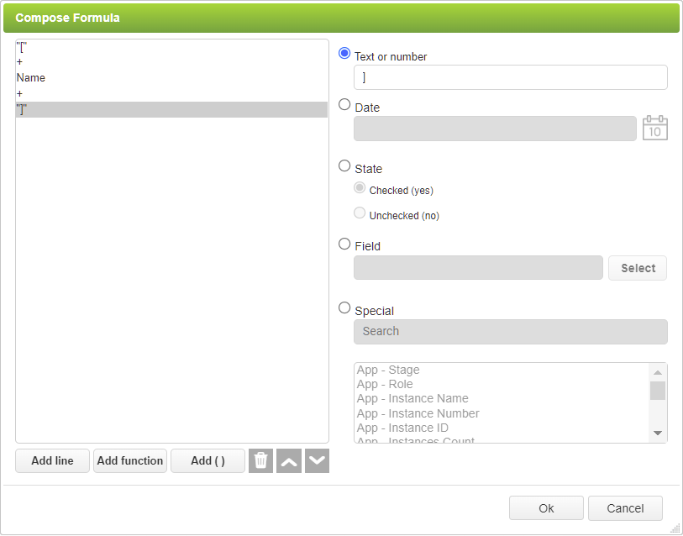Screen dimensions: 683x536
Task: Move selected line down with arrow icon
Action: tap(317, 460)
